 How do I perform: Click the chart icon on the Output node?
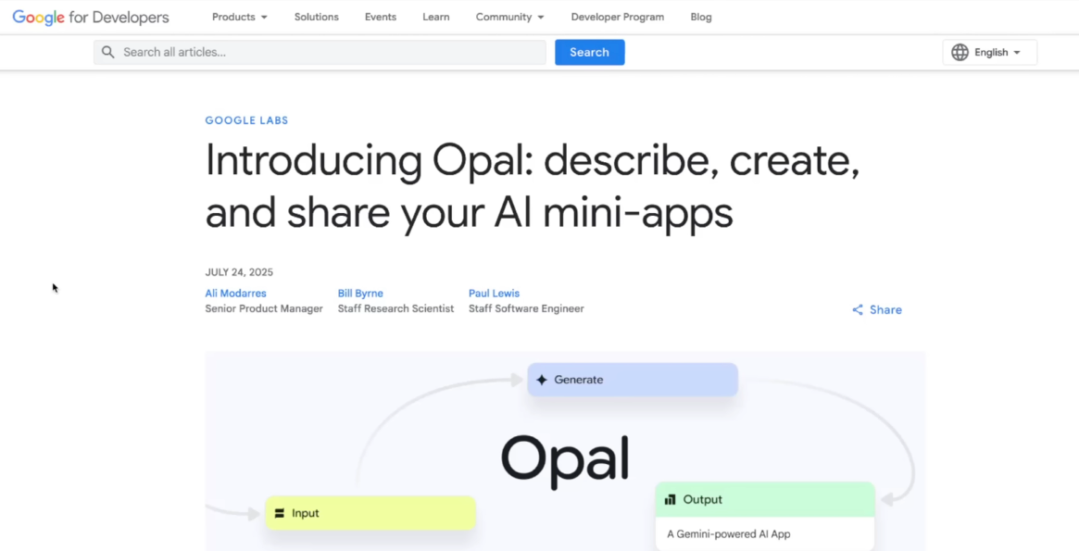[x=670, y=499]
